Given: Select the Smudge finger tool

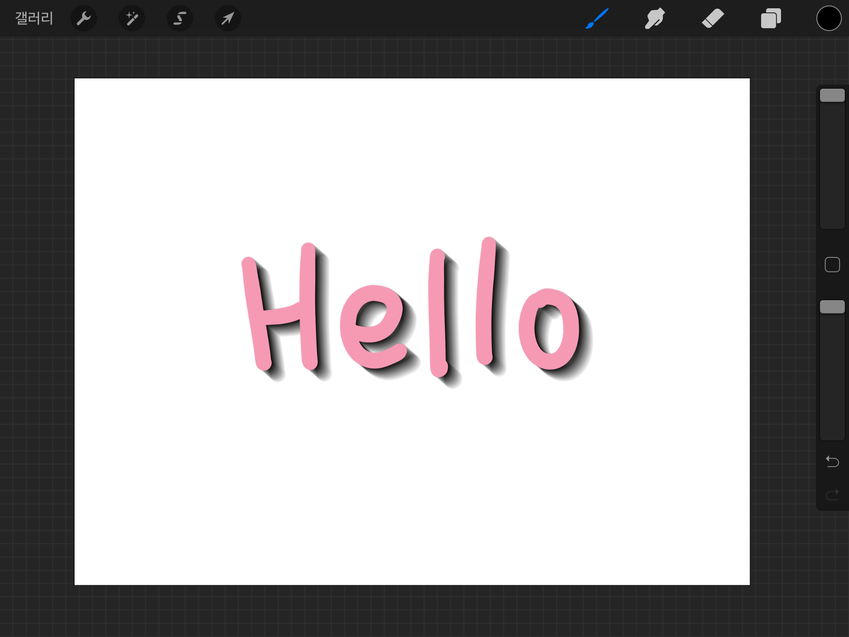Looking at the screenshot, I should click(655, 18).
